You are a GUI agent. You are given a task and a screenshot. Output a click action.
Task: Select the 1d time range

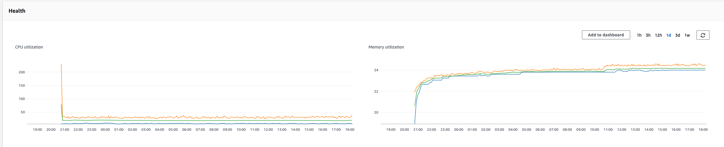coord(668,35)
